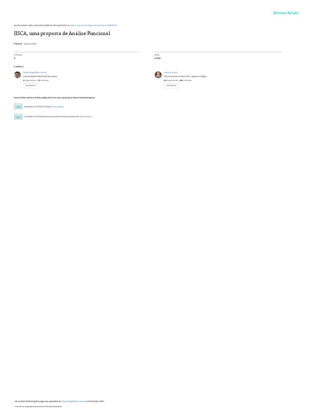Screen dimensions: 309x413
Task: Click Joshua Jessel's profile photo
Action: click(x=158, y=75)
